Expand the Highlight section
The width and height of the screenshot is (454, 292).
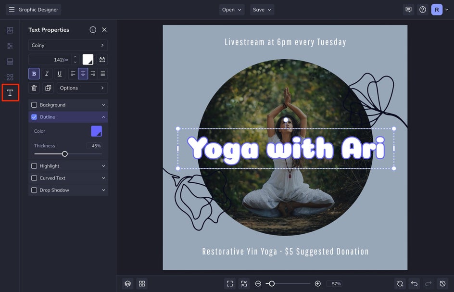pyautogui.click(x=103, y=166)
